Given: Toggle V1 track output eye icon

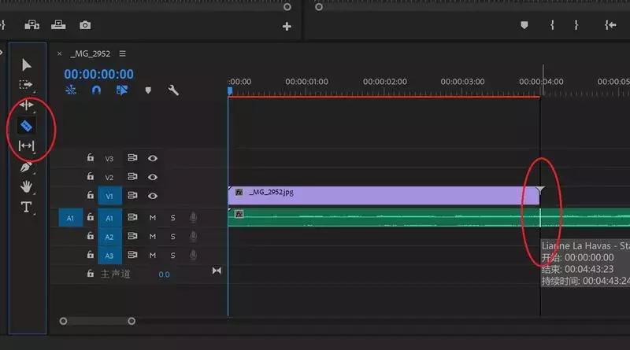Looking at the screenshot, I should [x=152, y=196].
